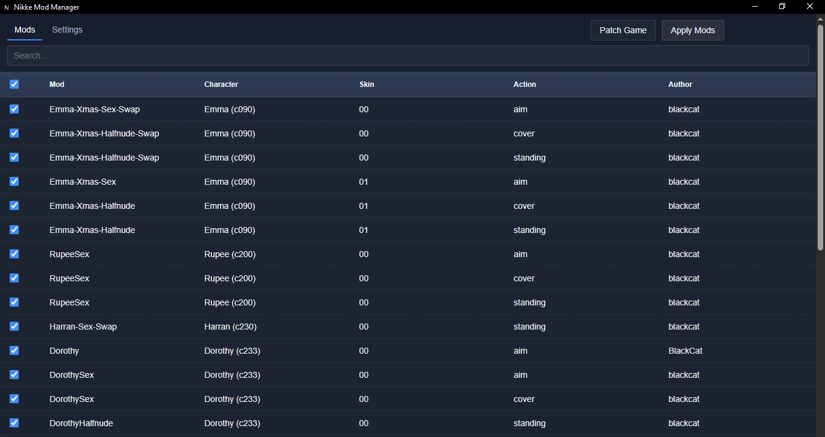Sort by the Skin column header
This screenshot has height=437, width=825.
click(x=367, y=85)
